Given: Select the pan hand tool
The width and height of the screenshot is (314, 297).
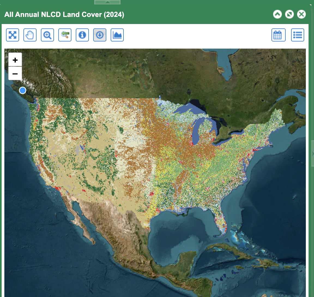Looking at the screenshot, I should 30,35.
